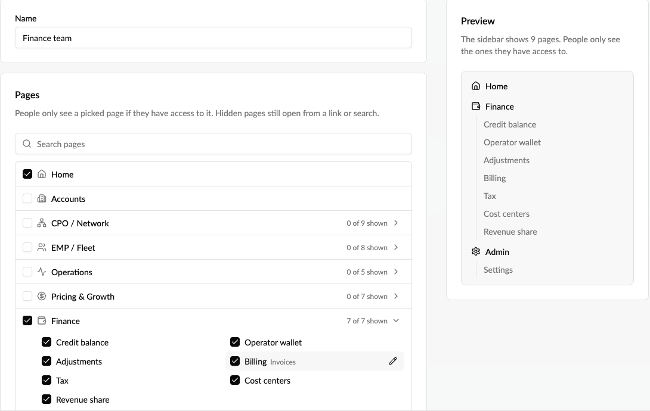Enable the Pricing & Growth checkbox
This screenshot has width=650, height=411.
pyautogui.click(x=27, y=296)
